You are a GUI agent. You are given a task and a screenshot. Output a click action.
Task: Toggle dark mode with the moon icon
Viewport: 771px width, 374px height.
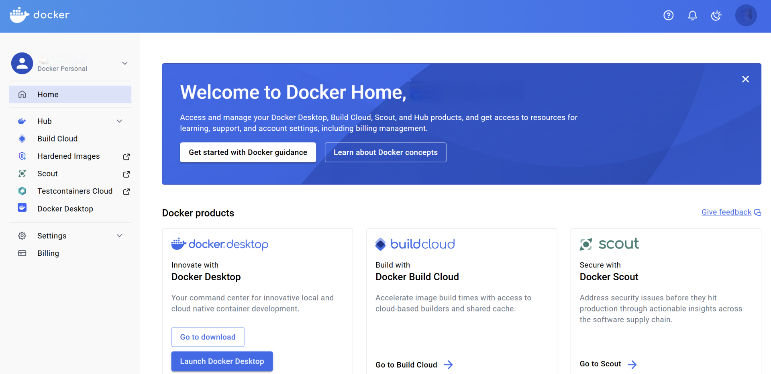(x=716, y=15)
